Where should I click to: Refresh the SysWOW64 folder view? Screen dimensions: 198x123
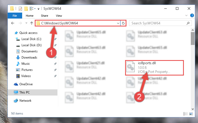123,23
